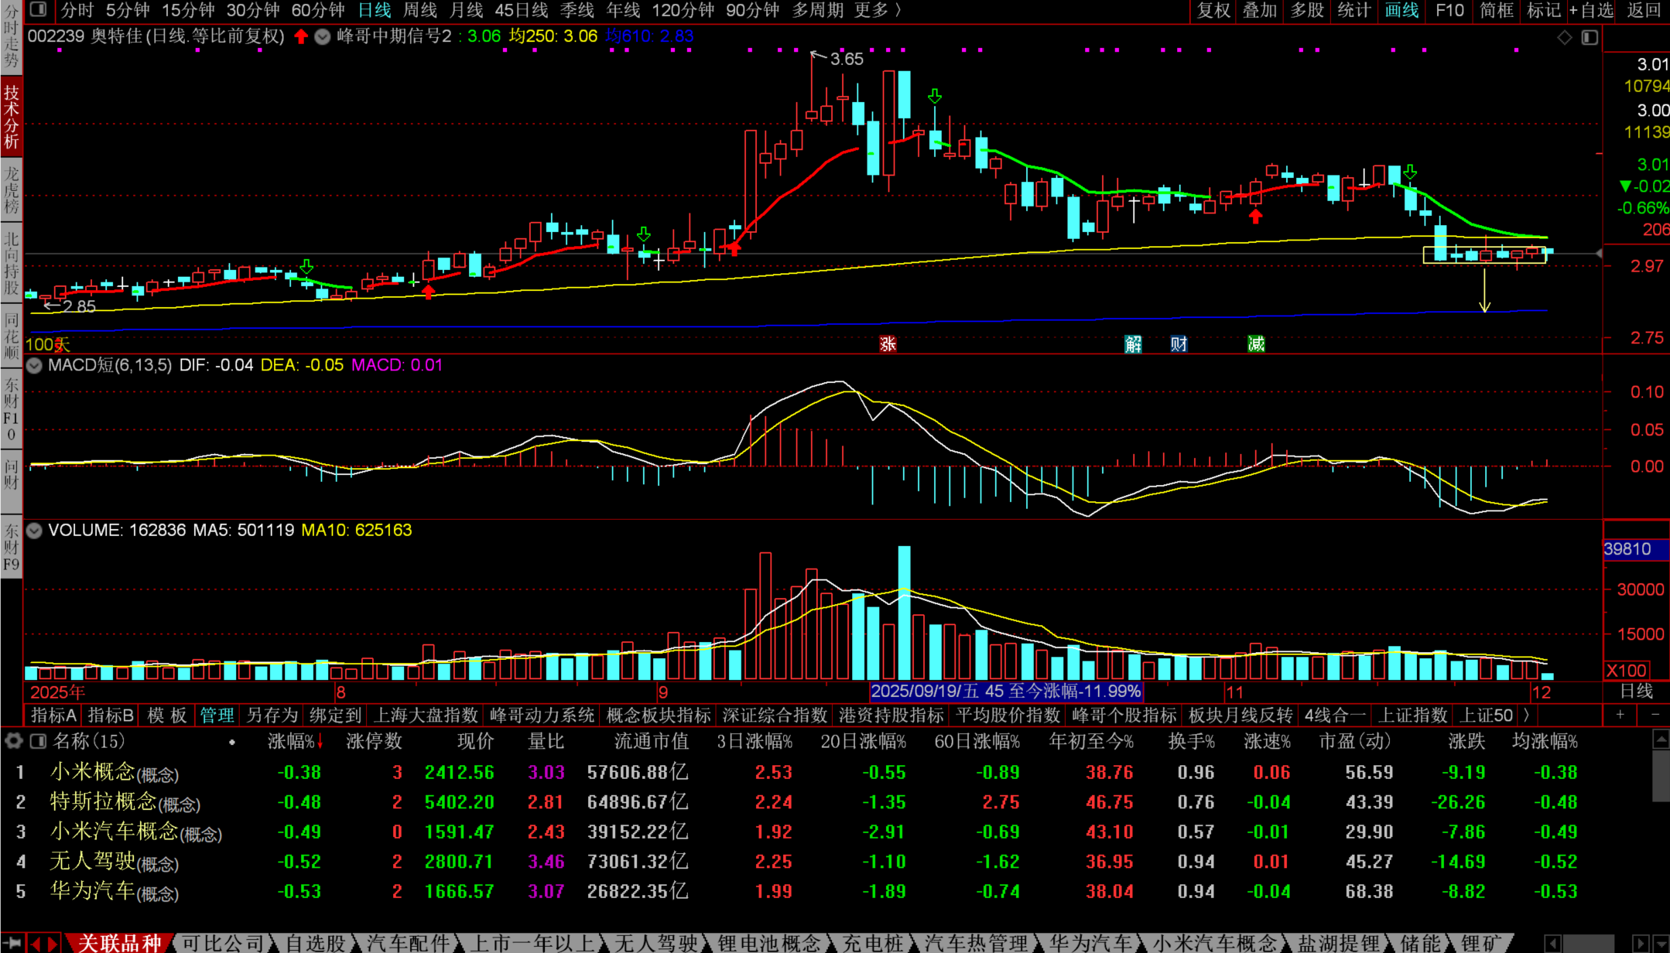
Task: Click the 涨 event marker on chart timeline
Action: click(888, 344)
